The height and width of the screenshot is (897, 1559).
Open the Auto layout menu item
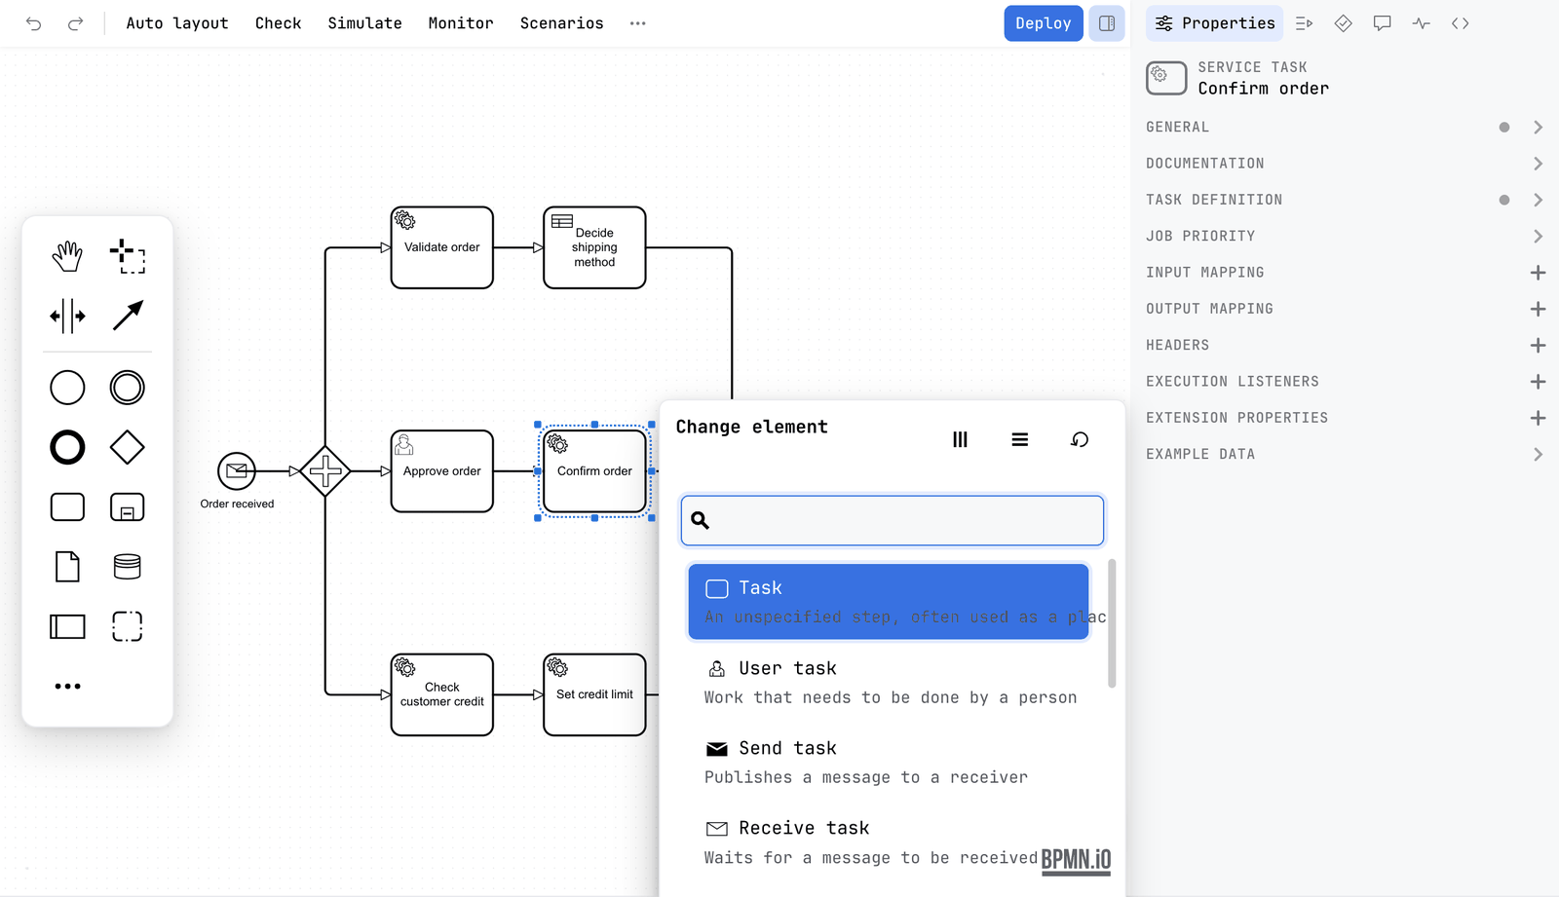click(x=177, y=23)
